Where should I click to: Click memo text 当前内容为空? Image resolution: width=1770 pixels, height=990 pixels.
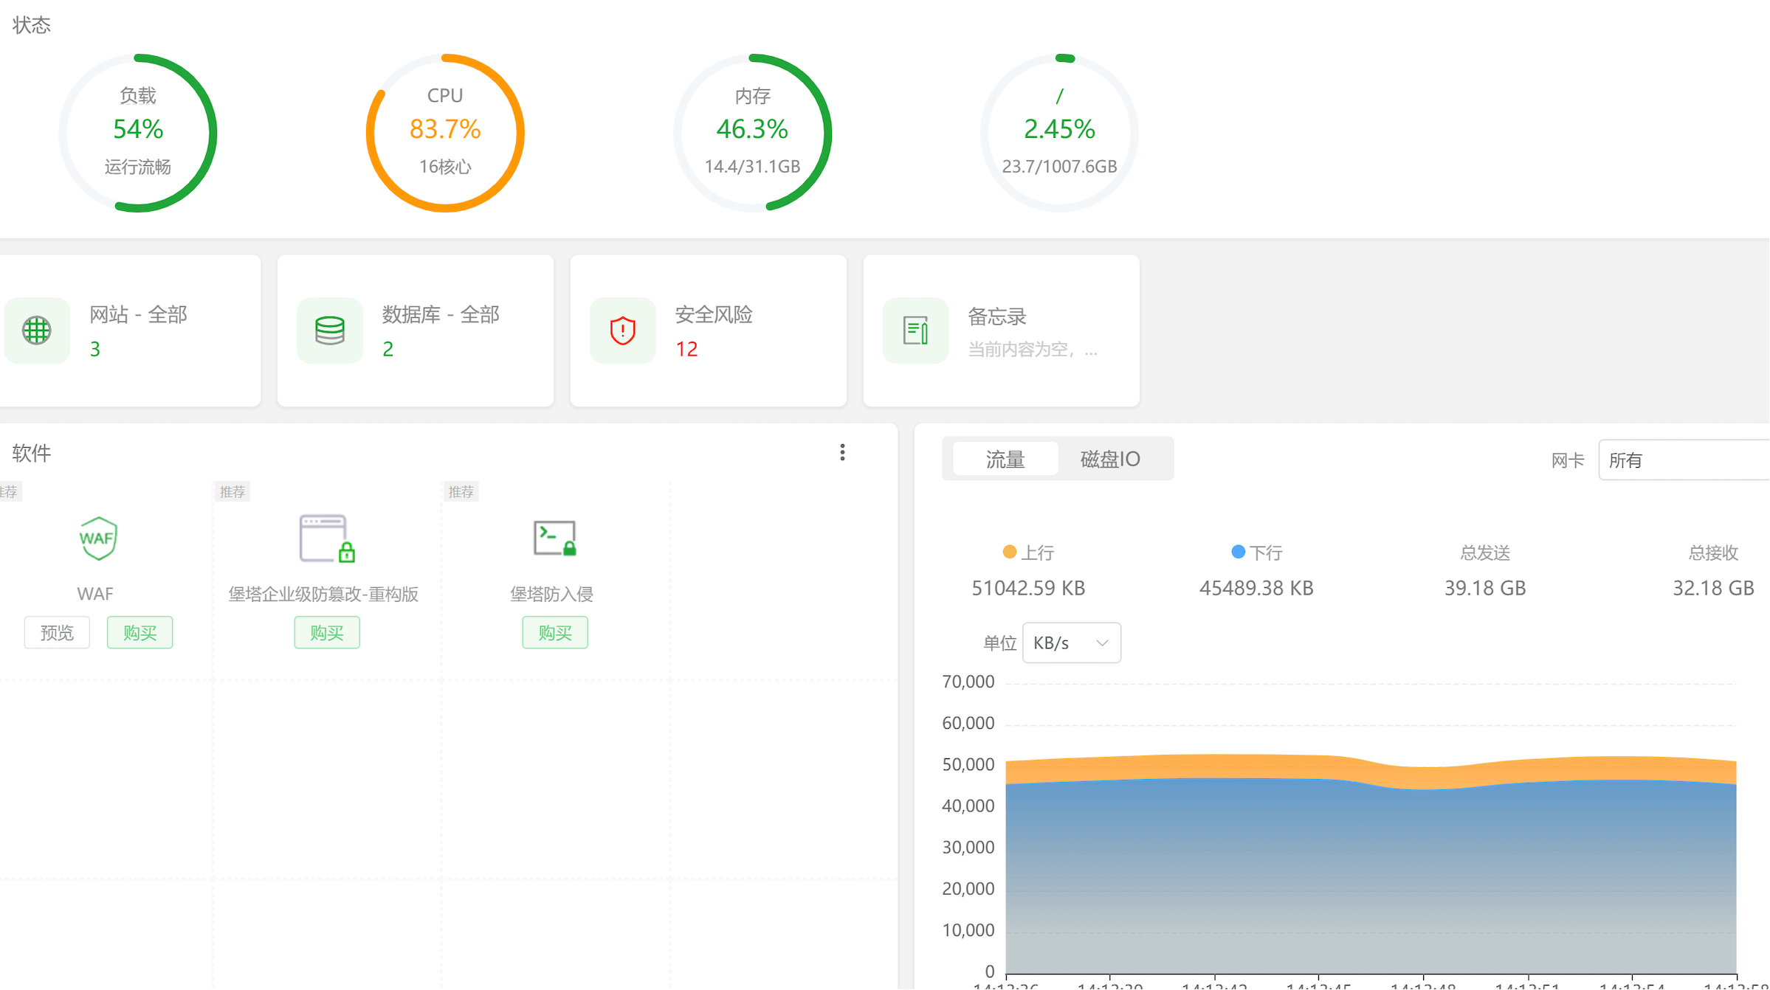[1033, 350]
